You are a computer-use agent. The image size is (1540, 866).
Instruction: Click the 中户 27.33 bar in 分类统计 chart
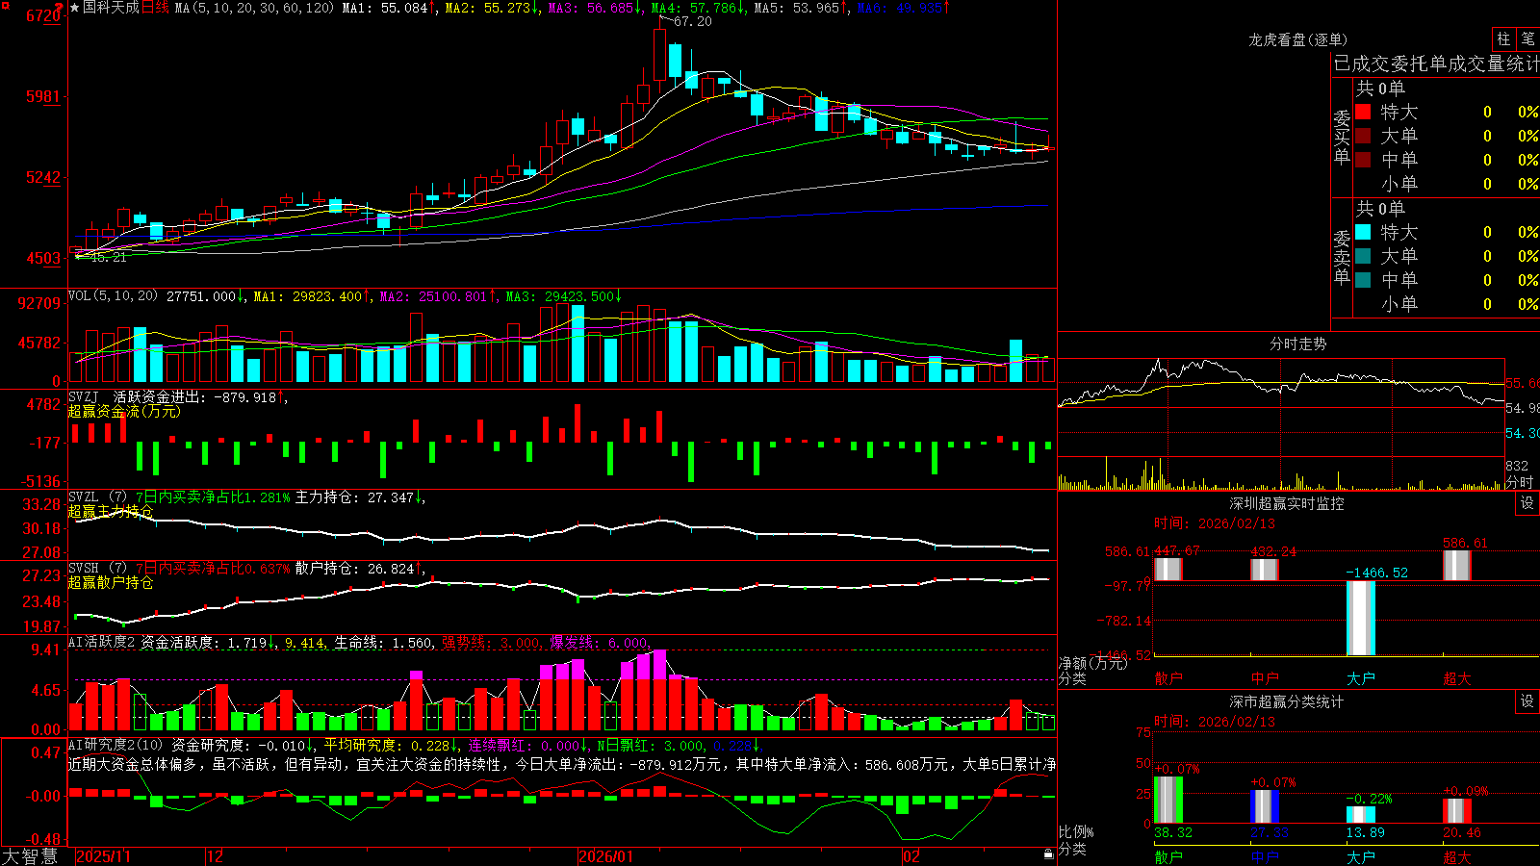coord(1265,806)
